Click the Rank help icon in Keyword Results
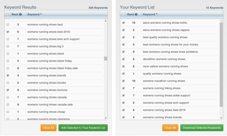The height and width of the screenshot is (136, 227). pos(20,14)
